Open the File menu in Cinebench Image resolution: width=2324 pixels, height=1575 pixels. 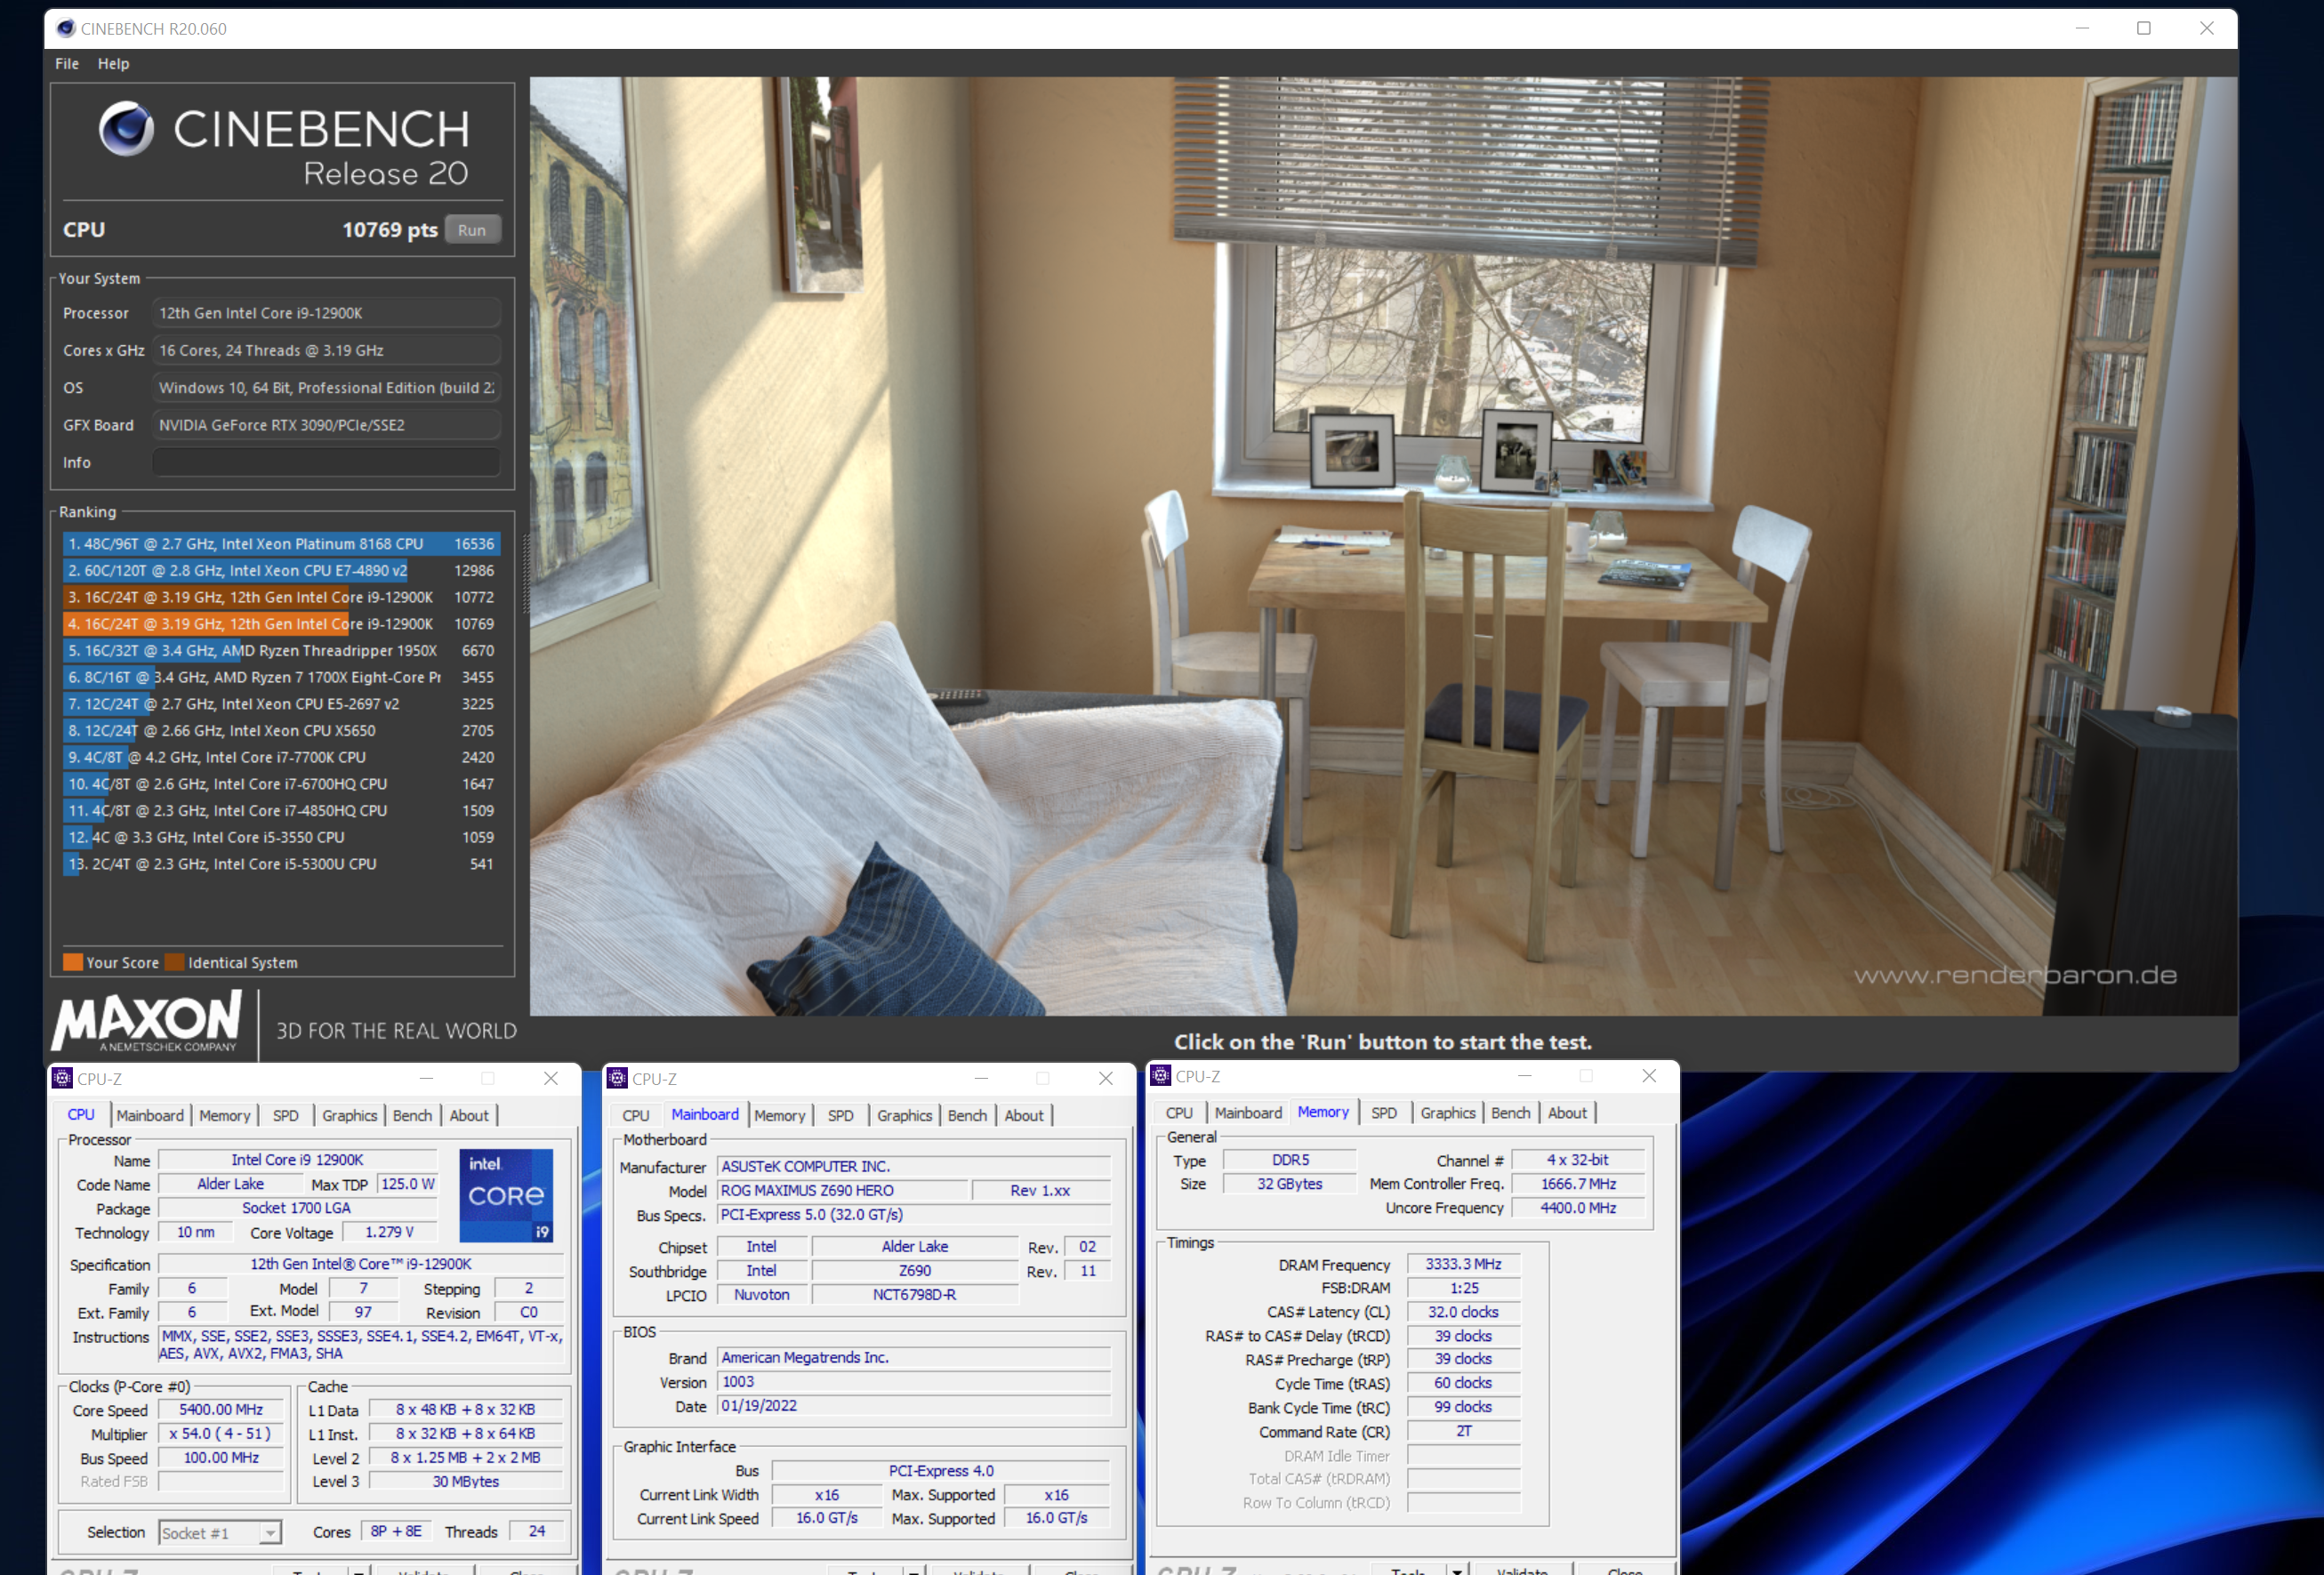click(x=67, y=63)
